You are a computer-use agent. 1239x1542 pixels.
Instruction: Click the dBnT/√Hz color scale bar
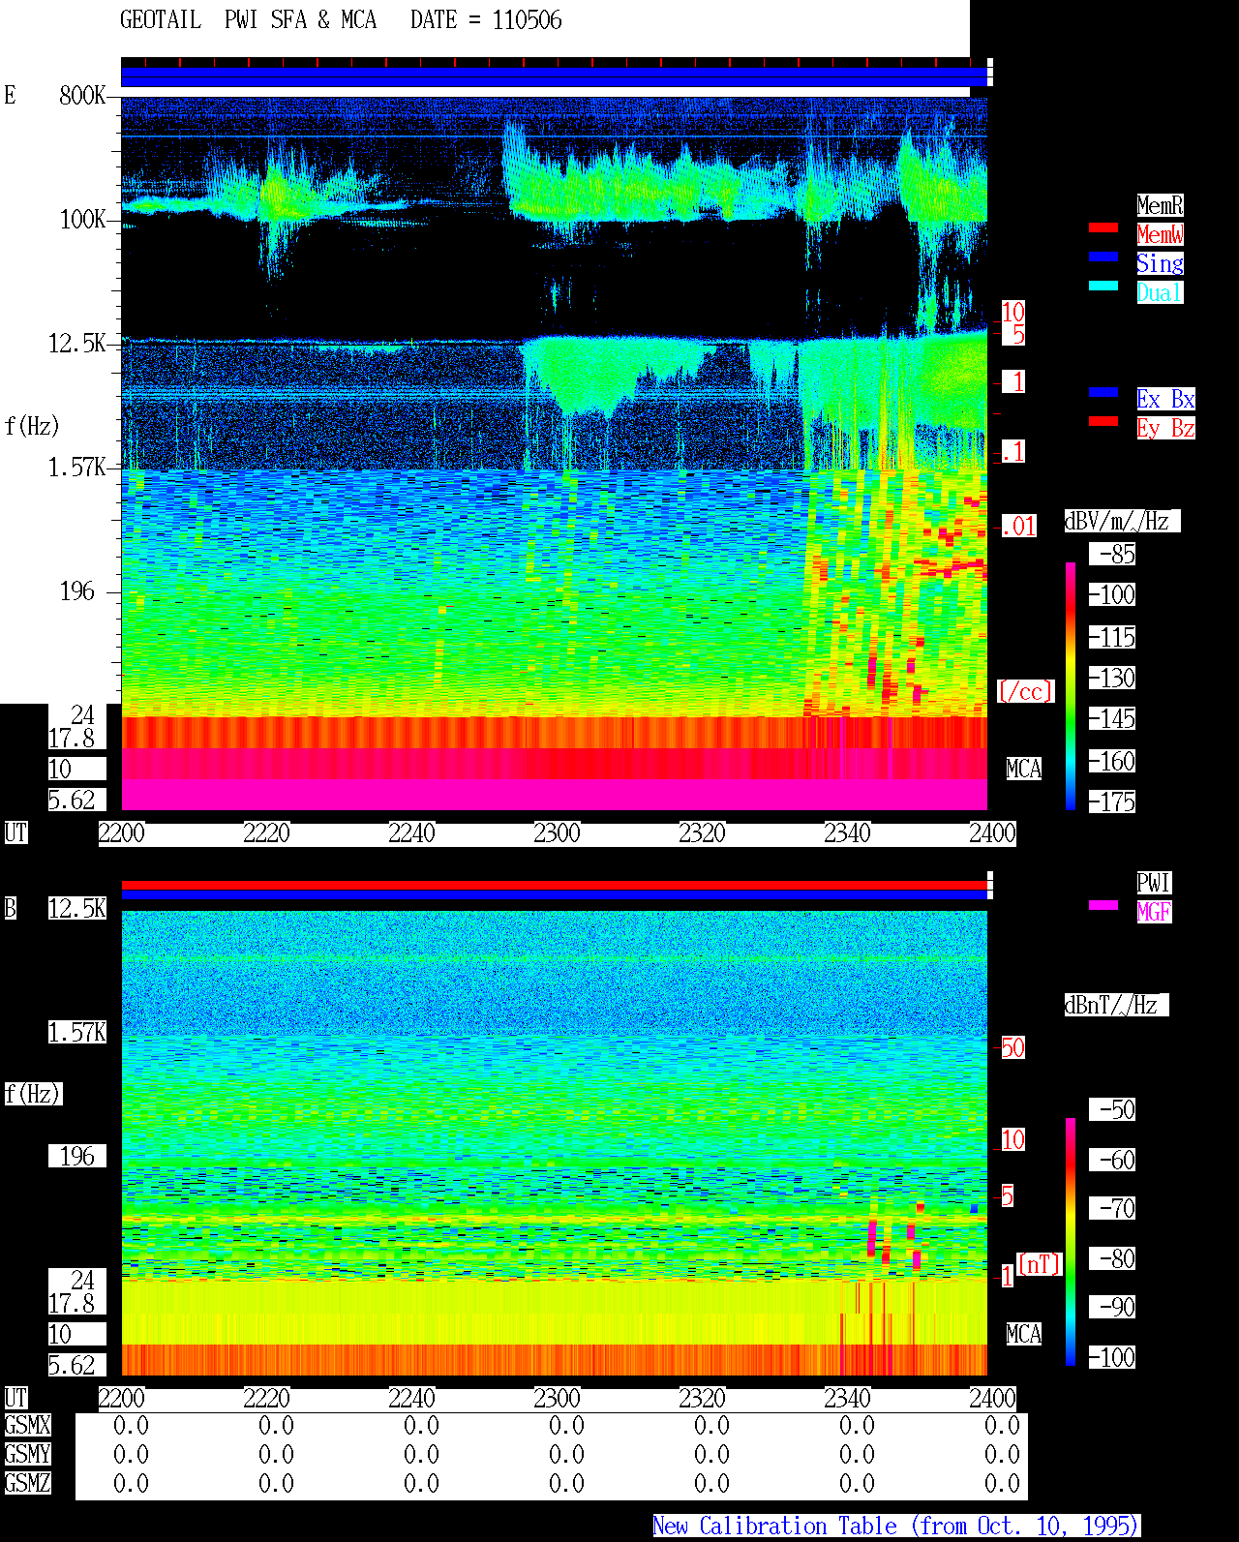(x=1071, y=1242)
